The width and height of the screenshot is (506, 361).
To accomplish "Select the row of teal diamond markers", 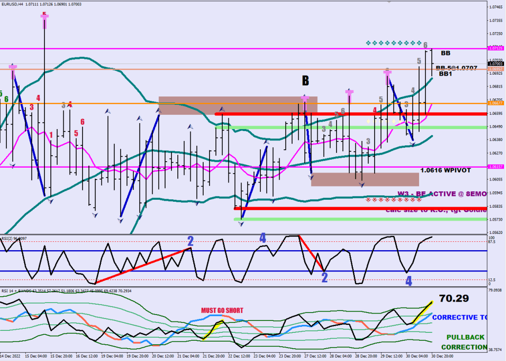I will tap(394, 43).
